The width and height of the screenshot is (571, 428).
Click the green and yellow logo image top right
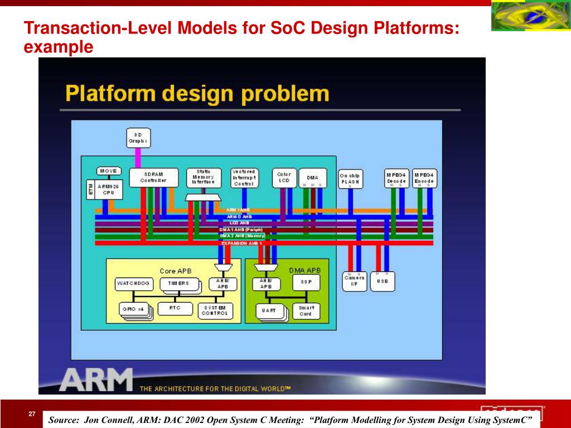pyautogui.click(x=531, y=16)
